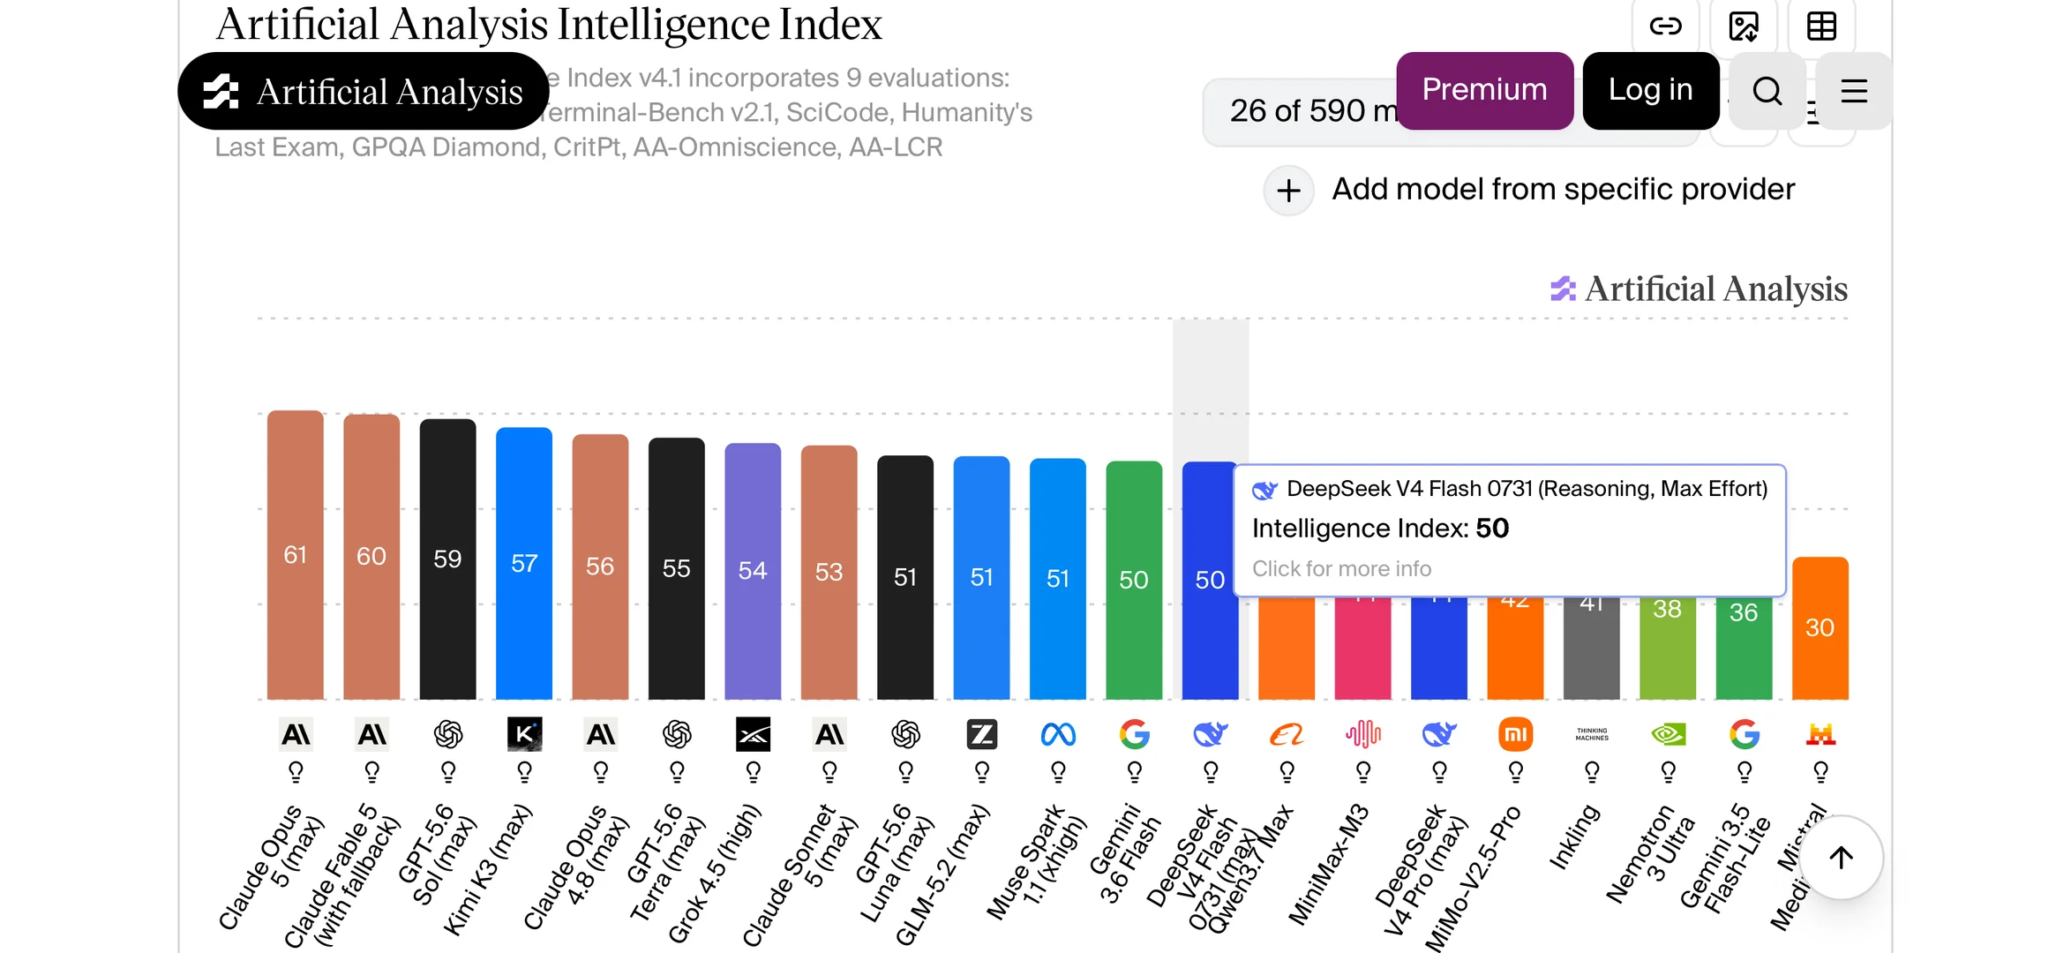
Task: Open the hamburger navigation menu
Action: (1854, 91)
